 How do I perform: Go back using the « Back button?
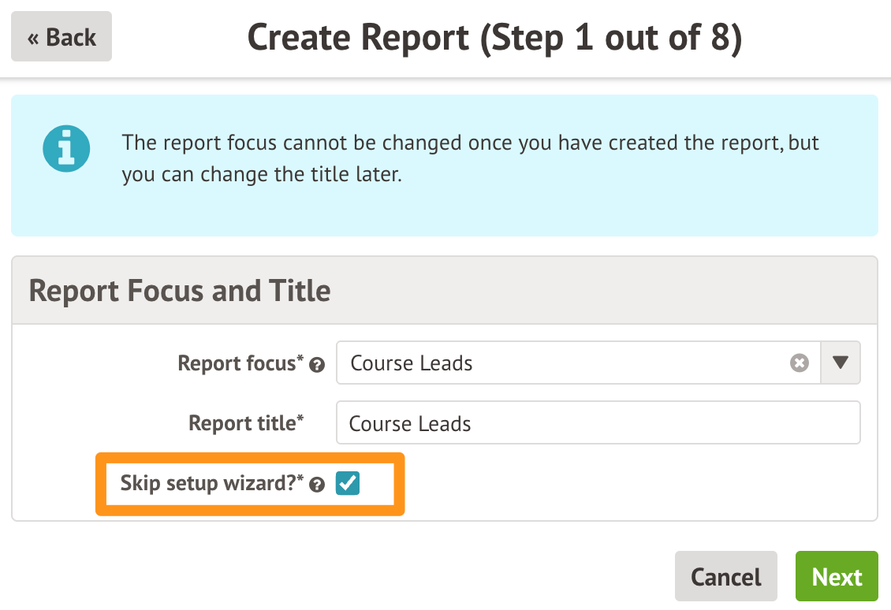pos(62,37)
